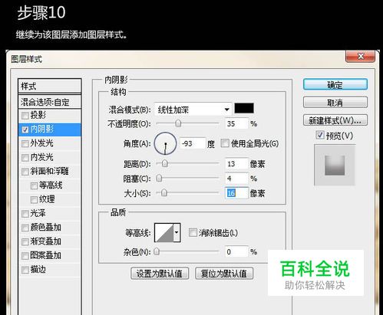Open the 颜色叠加 settings row
The image size is (383, 315).
pos(50,228)
